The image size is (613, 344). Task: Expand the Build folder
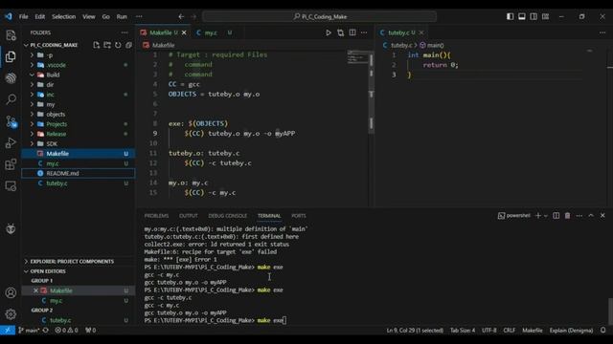(x=79, y=75)
